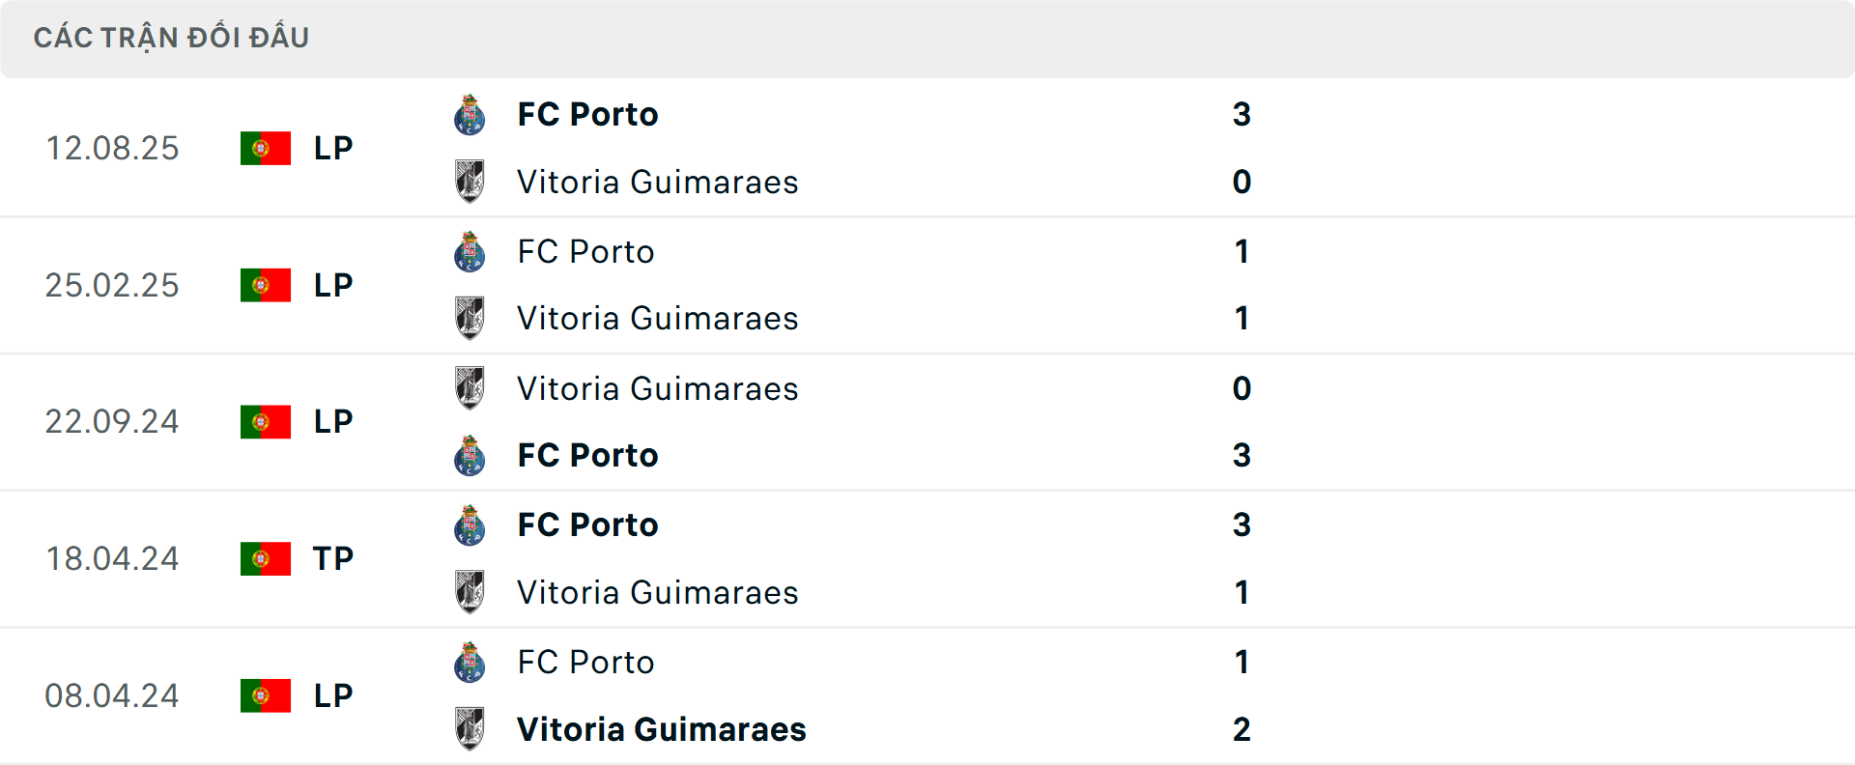Select the Vitoria Guimaraes crest from 08.04.24
This screenshot has width=1855, height=765.
[x=471, y=729]
